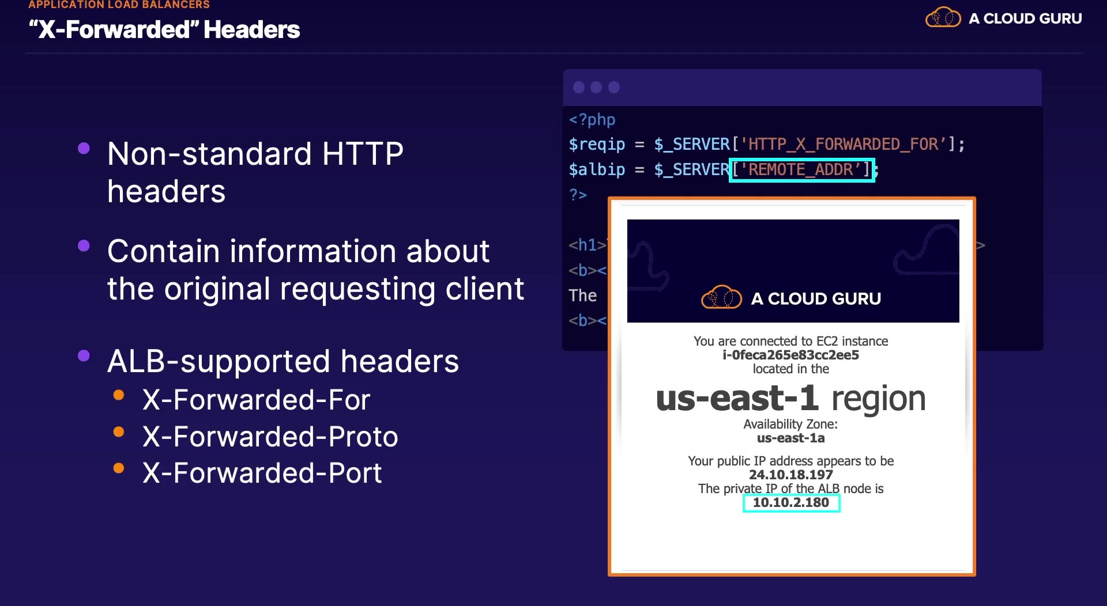Image resolution: width=1107 pixels, height=606 pixels.
Task: Select the public IP address 24.10.18.197
Action: [x=791, y=475]
